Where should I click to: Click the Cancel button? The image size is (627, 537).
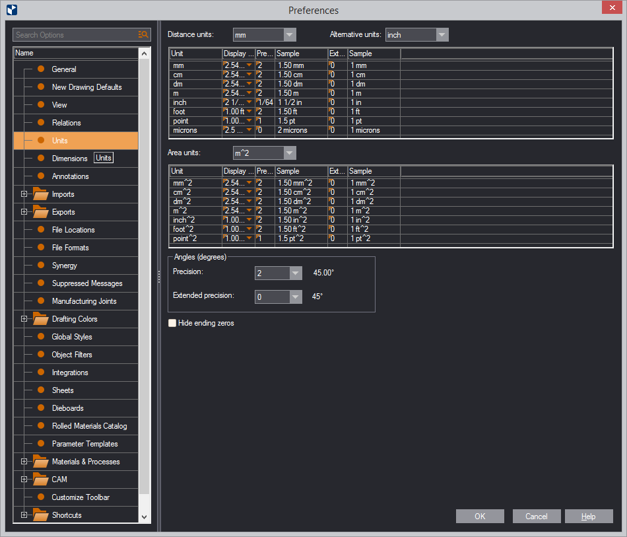coord(537,516)
